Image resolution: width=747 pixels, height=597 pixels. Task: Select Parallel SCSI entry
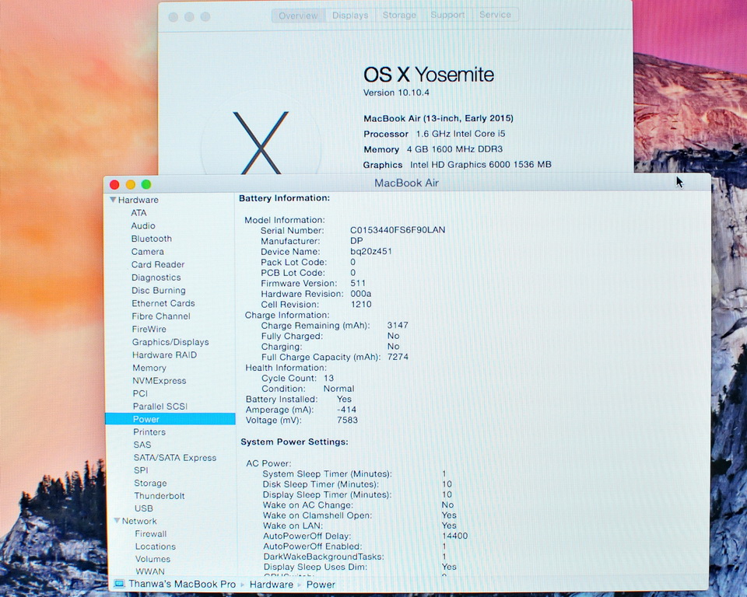pyautogui.click(x=160, y=406)
